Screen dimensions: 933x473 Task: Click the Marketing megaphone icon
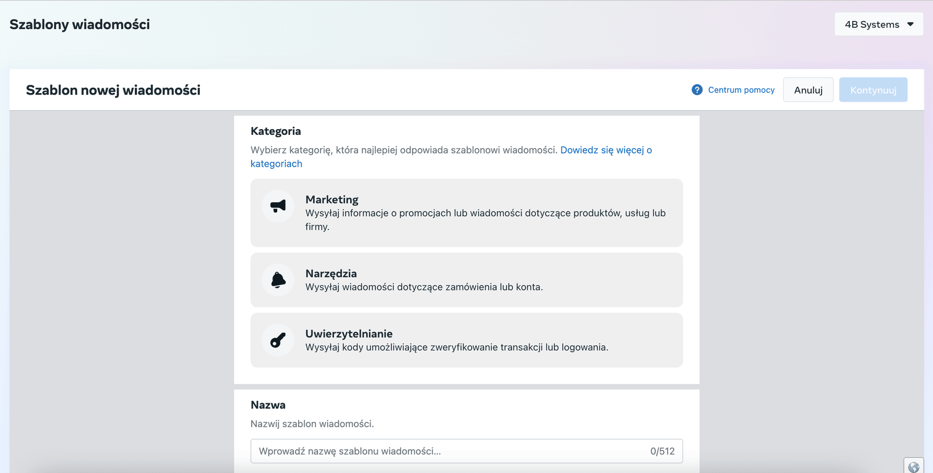(x=278, y=206)
